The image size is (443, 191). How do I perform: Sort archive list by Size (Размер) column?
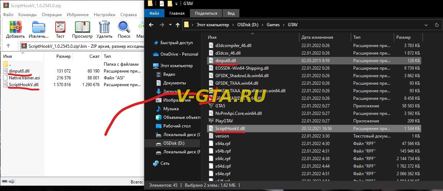click(x=64, y=56)
